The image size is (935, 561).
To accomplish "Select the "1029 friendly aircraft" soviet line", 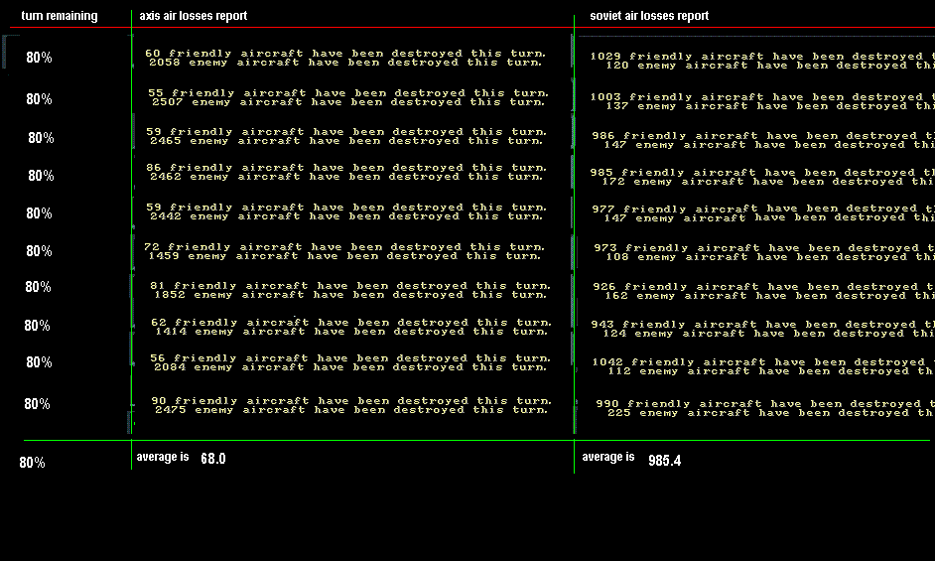I will [x=762, y=57].
